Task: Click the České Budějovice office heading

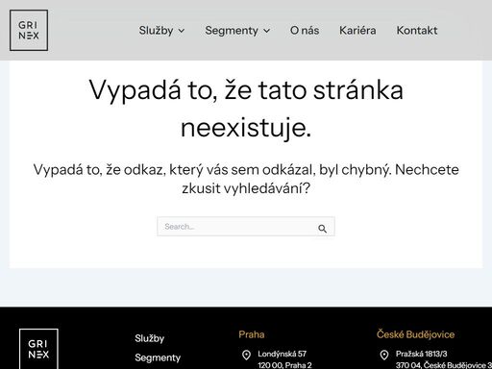Action: tap(415, 334)
